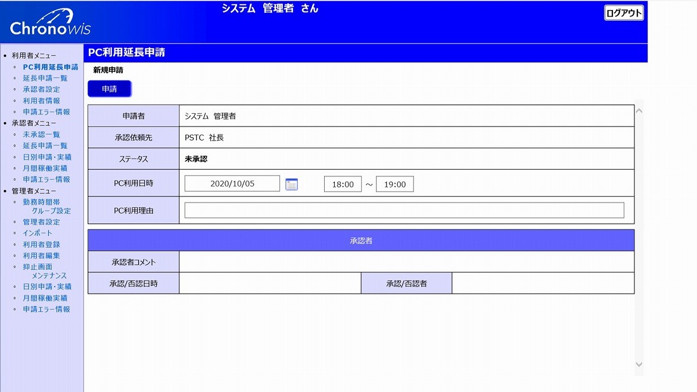Open 抑止画面メンテナンス in the sidebar
This screenshot has height=392, width=697.
point(45,272)
